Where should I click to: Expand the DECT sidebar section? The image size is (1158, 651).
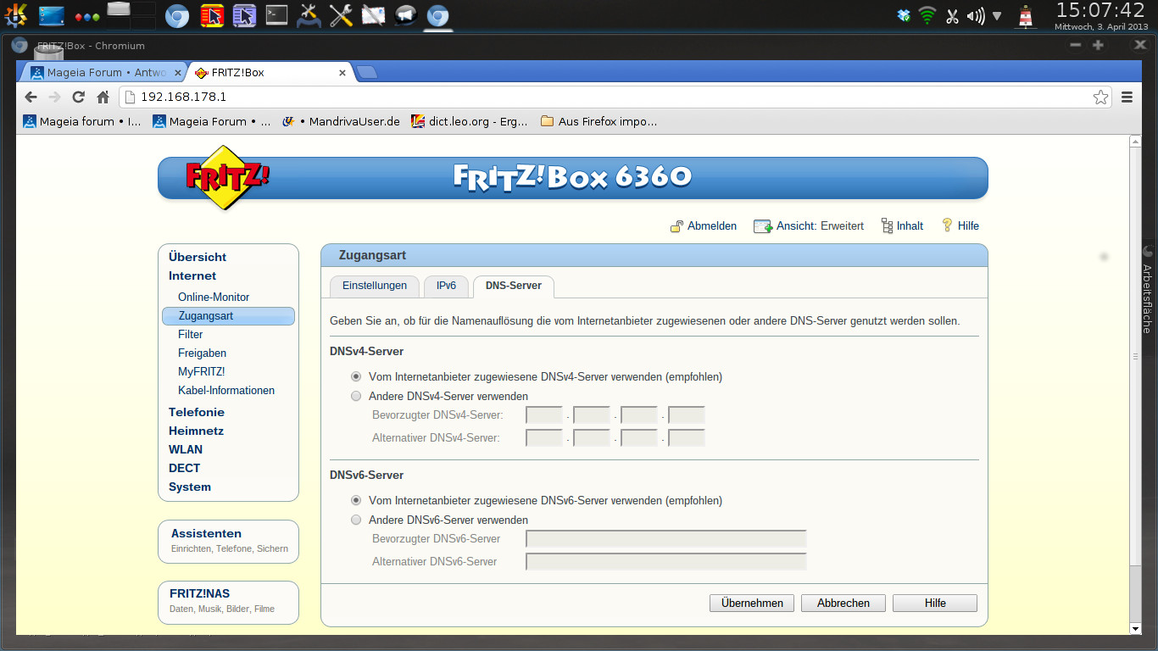pos(185,468)
